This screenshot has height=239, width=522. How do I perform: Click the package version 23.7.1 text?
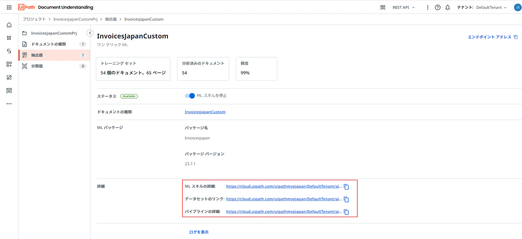click(x=190, y=164)
